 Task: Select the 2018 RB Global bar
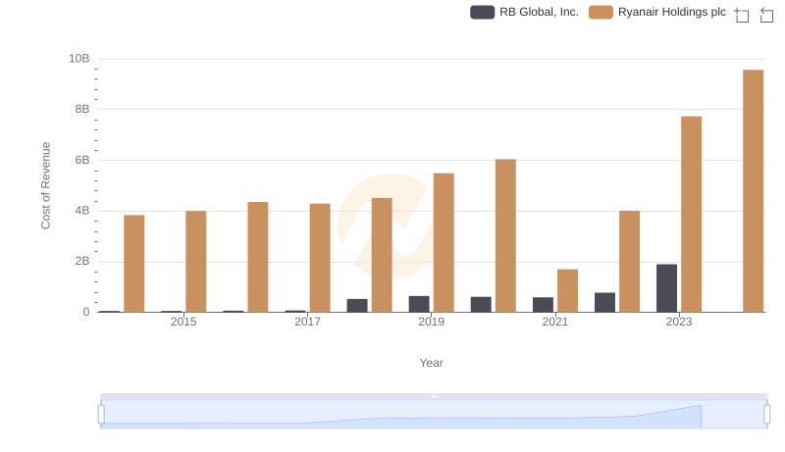coord(357,306)
